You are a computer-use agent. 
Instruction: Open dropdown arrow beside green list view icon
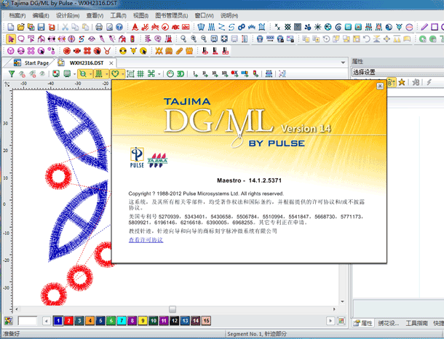click(74, 74)
